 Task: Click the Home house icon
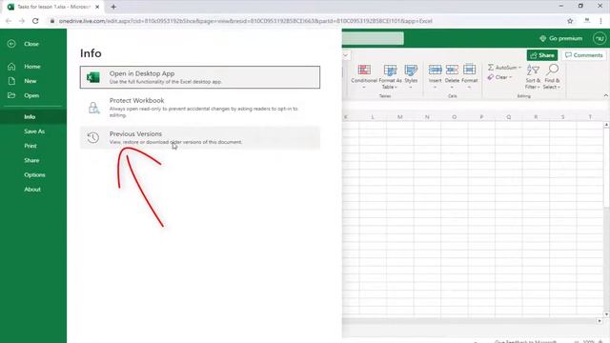tap(11, 67)
